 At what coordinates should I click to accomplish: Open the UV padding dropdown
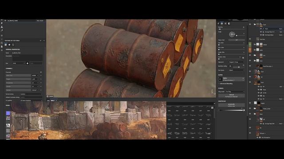[x=31, y=100]
